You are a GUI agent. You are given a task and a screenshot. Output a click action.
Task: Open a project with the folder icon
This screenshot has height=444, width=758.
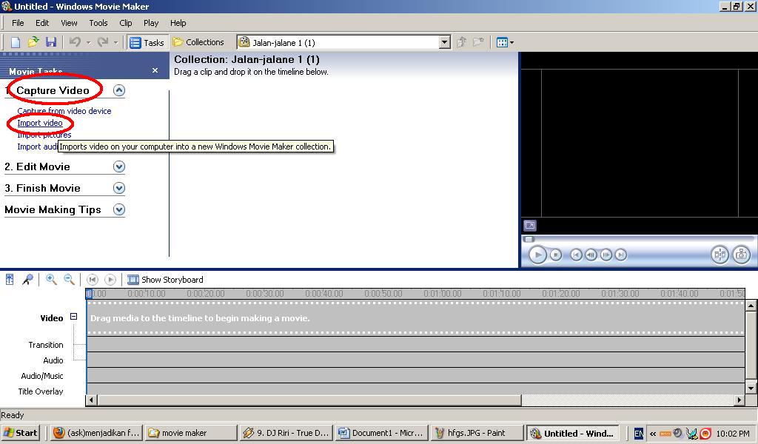coord(33,42)
